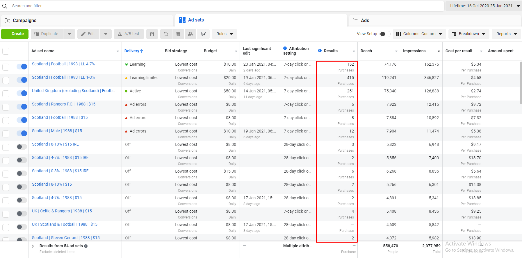This screenshot has width=522, height=258.
Task: Expand the Results from 54 ad sets row
Action: (x=33, y=246)
